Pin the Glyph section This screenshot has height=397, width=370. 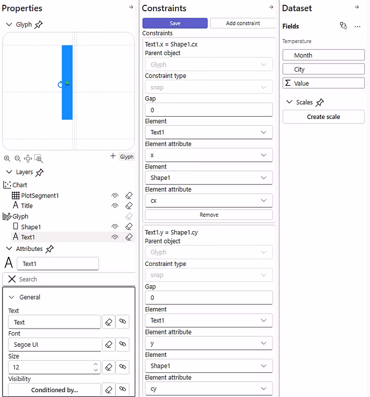pyautogui.click(x=38, y=25)
